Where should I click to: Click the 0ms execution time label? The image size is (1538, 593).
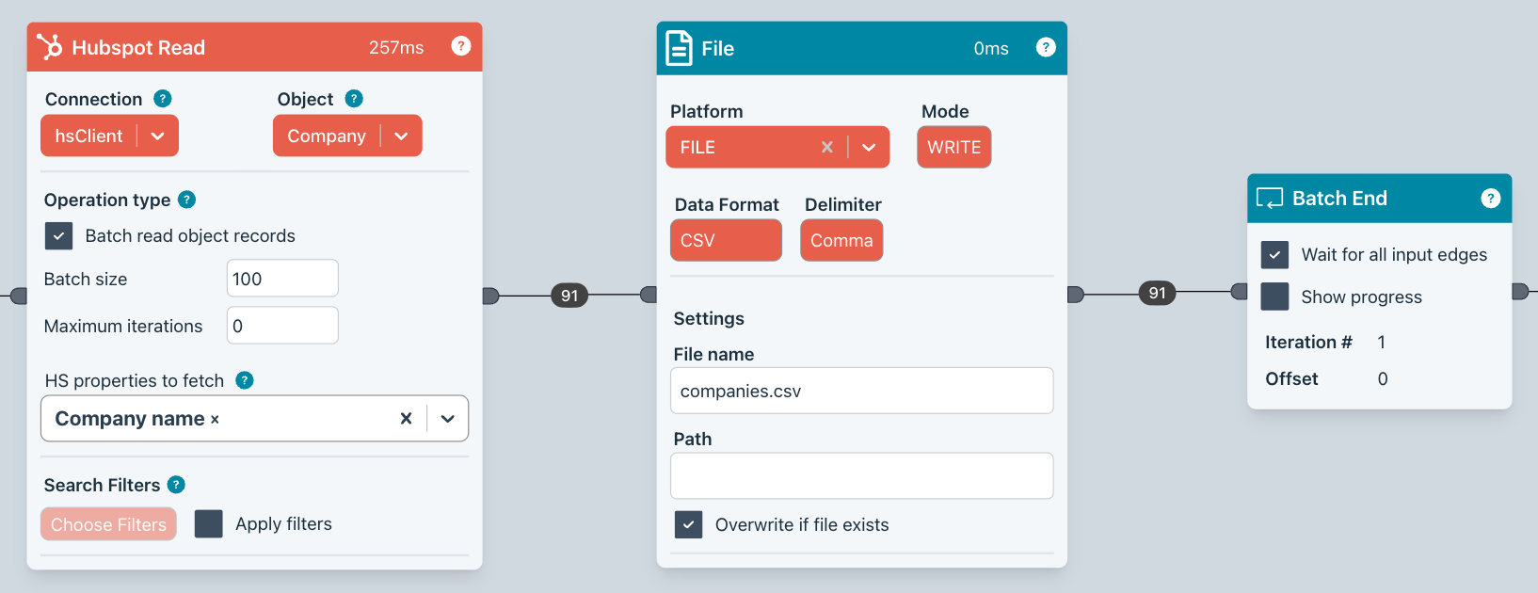click(x=991, y=48)
